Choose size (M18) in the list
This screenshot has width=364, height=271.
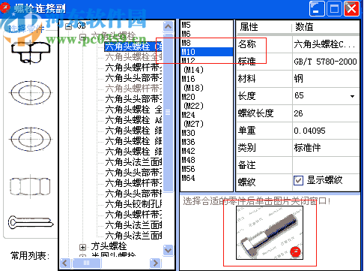coord(193,88)
